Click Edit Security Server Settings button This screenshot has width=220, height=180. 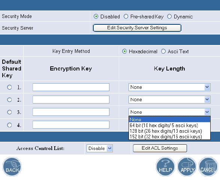(x=137, y=28)
